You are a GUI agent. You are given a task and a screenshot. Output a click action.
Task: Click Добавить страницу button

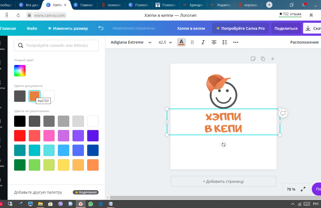pos(223,181)
